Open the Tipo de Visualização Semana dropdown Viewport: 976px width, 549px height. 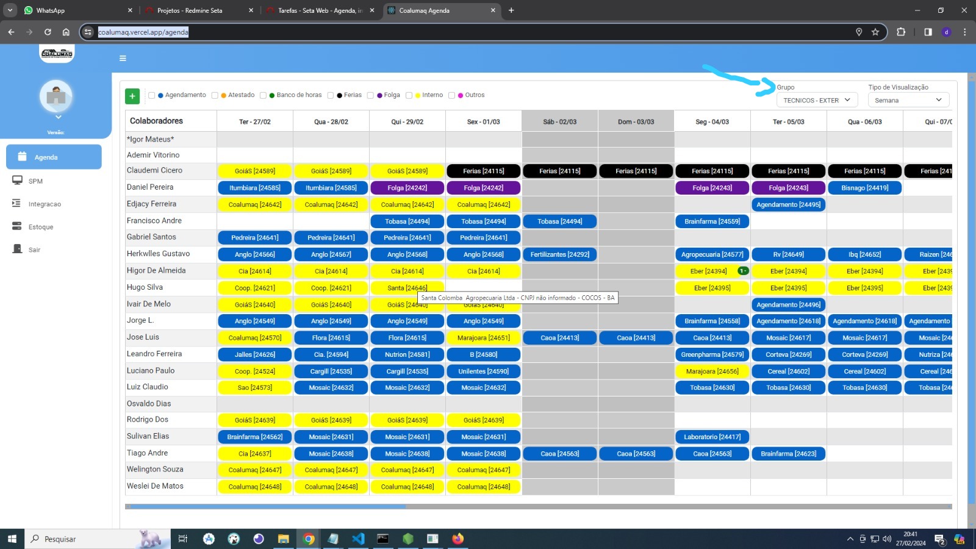click(908, 100)
